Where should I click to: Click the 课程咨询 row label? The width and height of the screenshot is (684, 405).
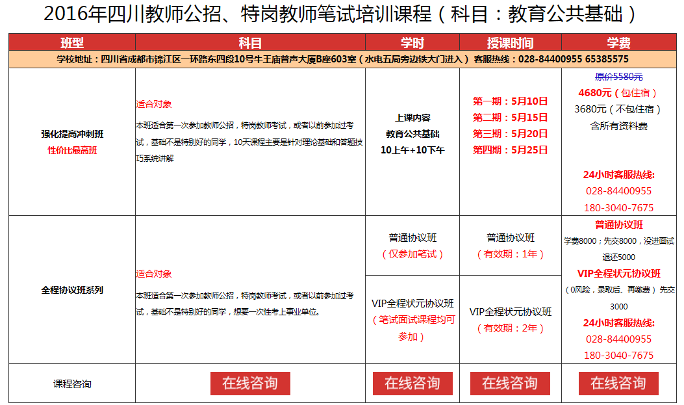pyautogui.click(x=72, y=384)
